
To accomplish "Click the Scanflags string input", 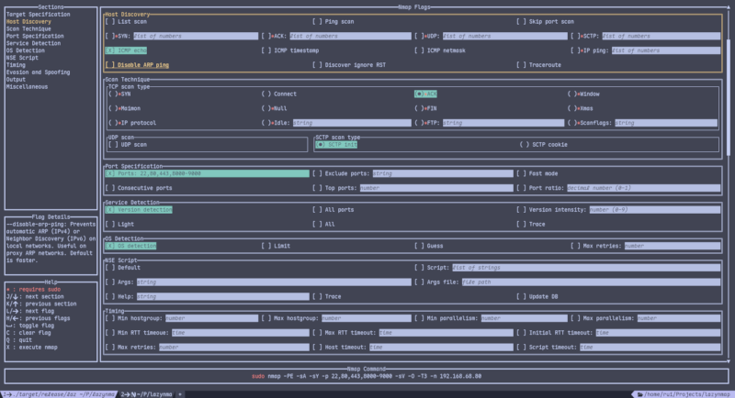I will point(666,123).
